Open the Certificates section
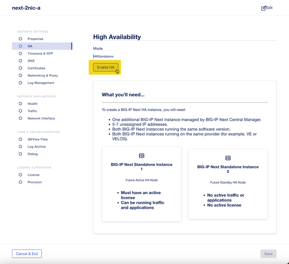Image resolution: width=289 pixels, height=264 pixels. (x=36, y=68)
